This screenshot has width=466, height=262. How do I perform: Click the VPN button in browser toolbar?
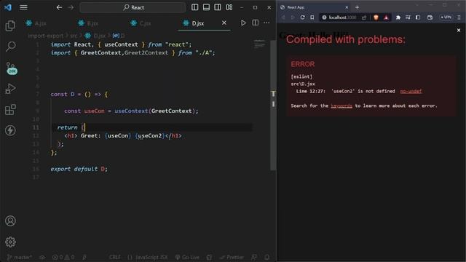(x=446, y=17)
